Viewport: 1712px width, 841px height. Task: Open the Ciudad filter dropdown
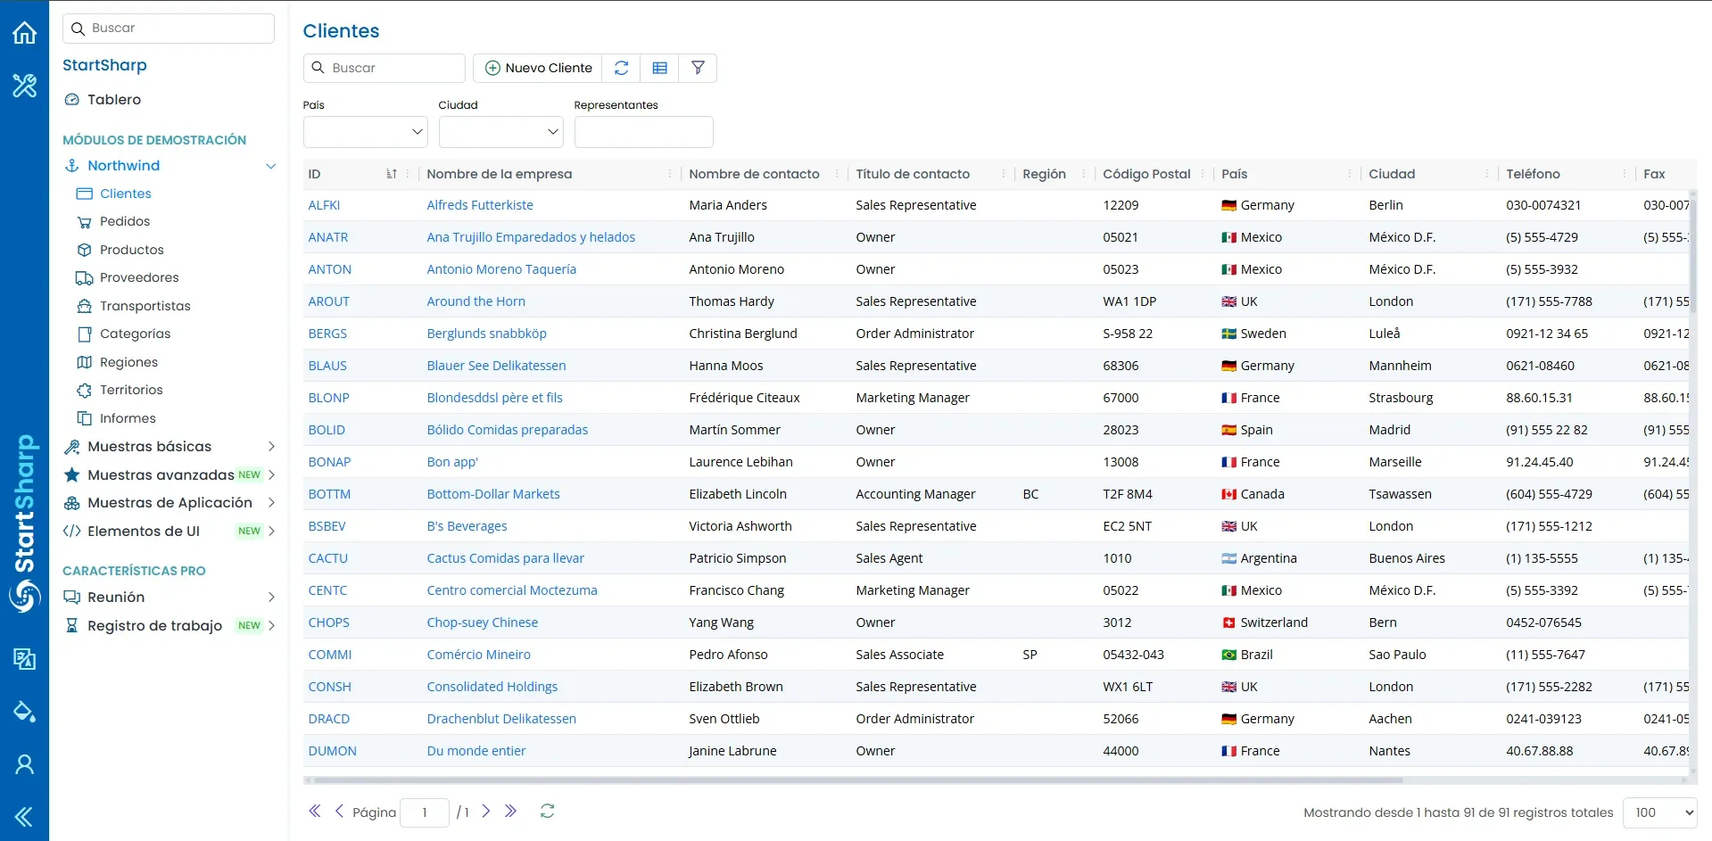[500, 132]
